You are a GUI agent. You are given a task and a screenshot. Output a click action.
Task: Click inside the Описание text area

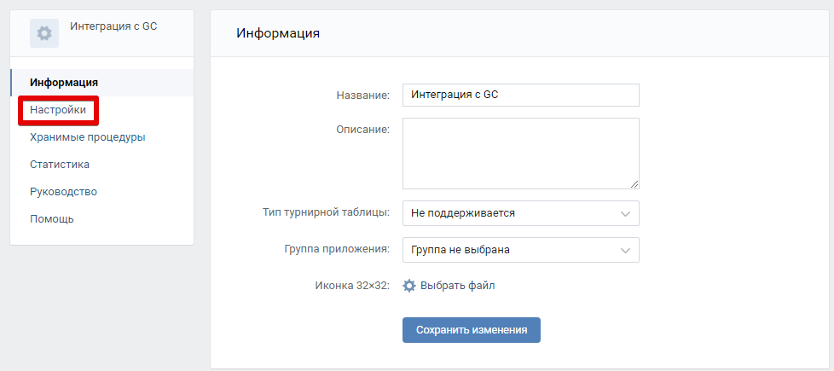click(521, 154)
